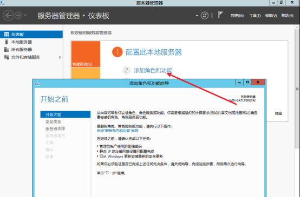Click the 配置此本地服务器 link
The image size is (300, 197).
click(x=153, y=52)
